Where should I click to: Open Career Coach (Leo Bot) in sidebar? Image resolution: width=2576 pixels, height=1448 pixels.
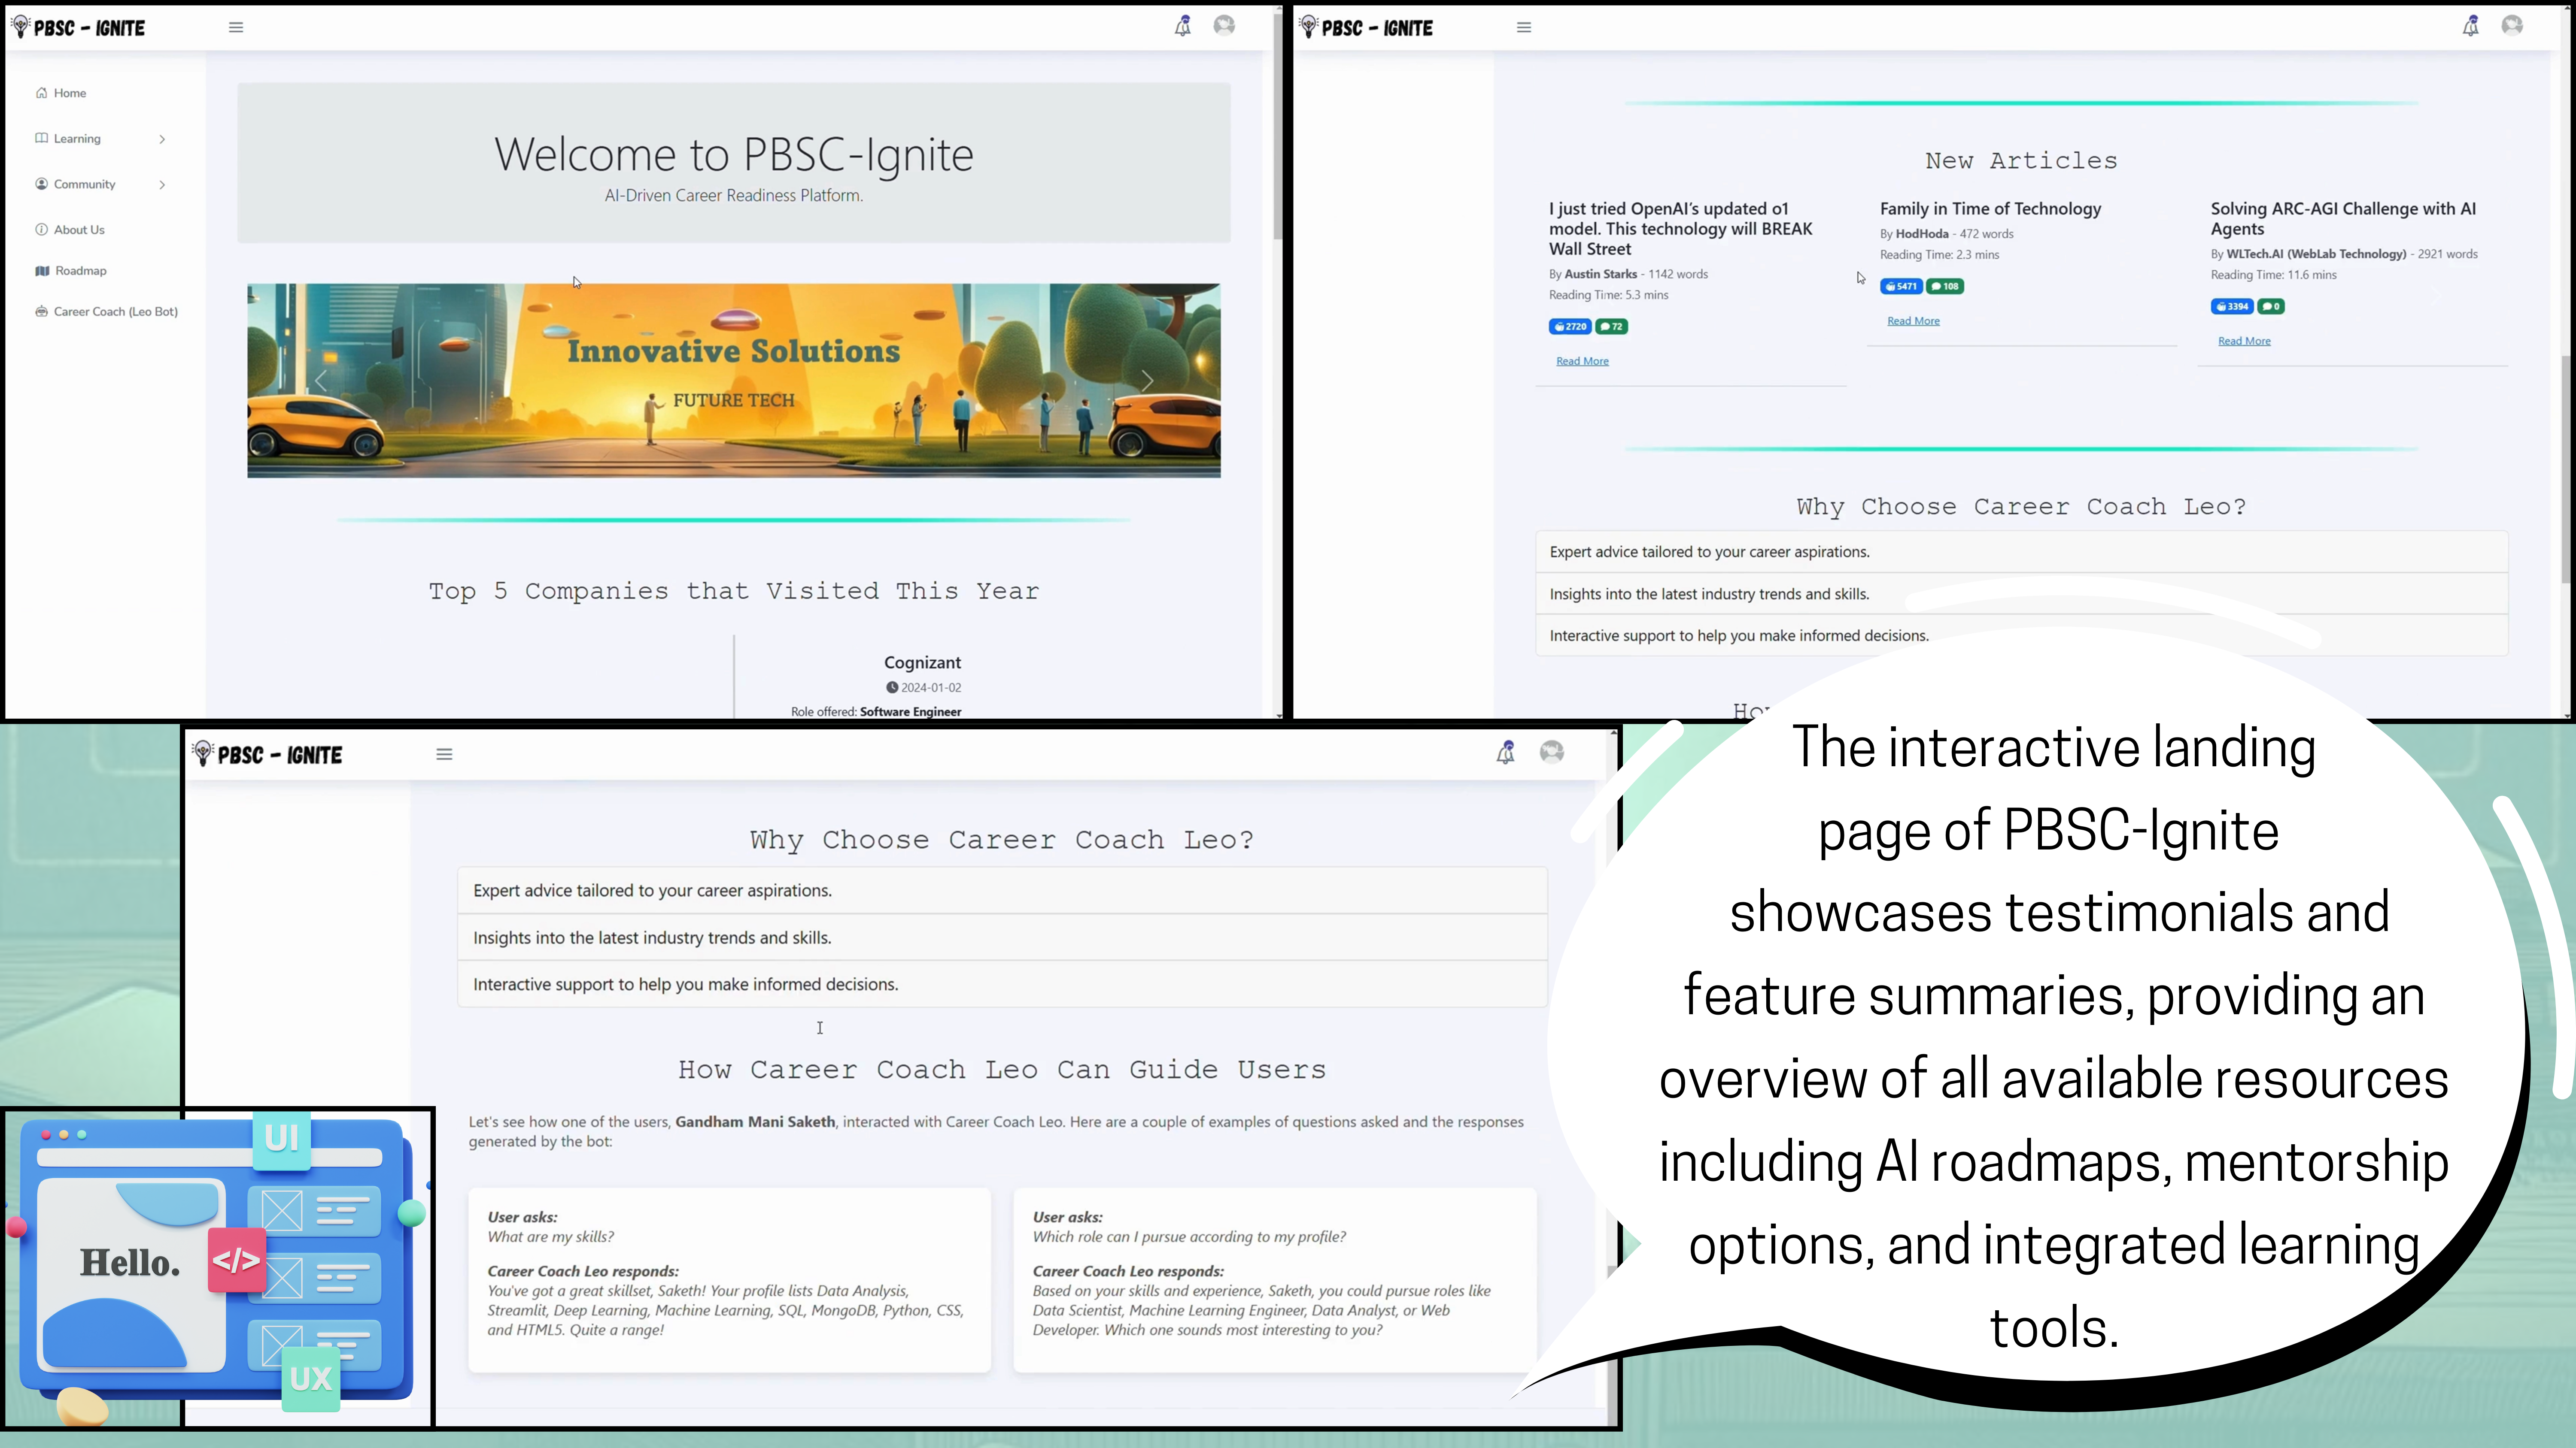(x=115, y=311)
